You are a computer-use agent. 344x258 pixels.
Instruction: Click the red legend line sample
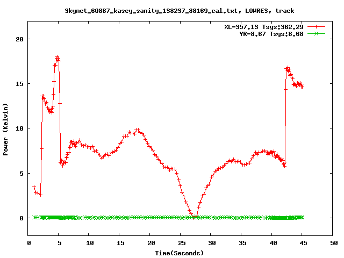[316, 27]
